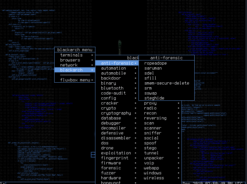
Task: Open the firmware category
Action: point(117,163)
